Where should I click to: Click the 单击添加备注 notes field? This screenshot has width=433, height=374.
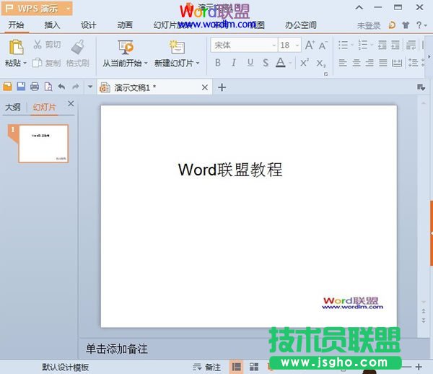pyautogui.click(x=116, y=349)
